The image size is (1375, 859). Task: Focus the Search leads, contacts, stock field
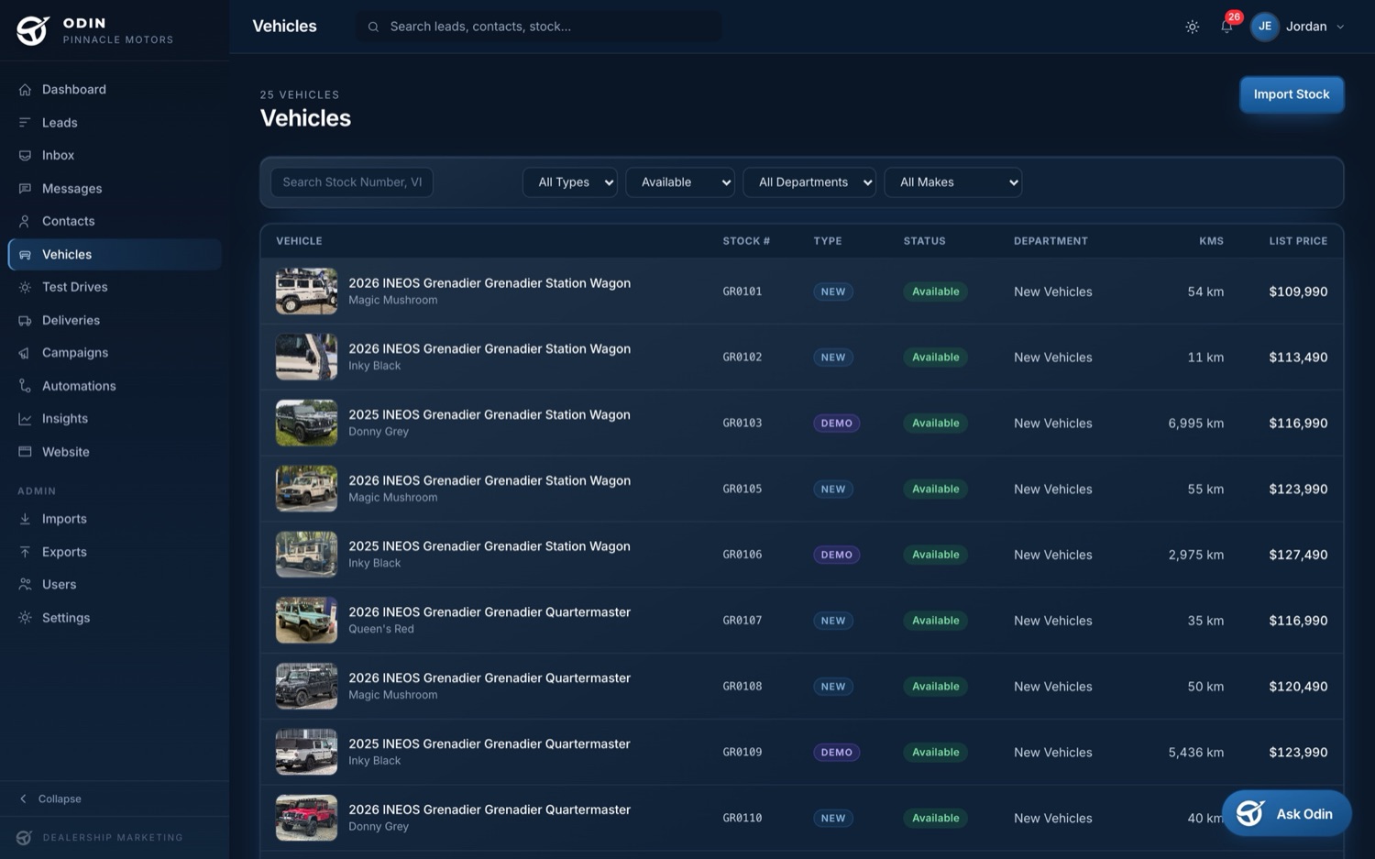[x=538, y=27]
